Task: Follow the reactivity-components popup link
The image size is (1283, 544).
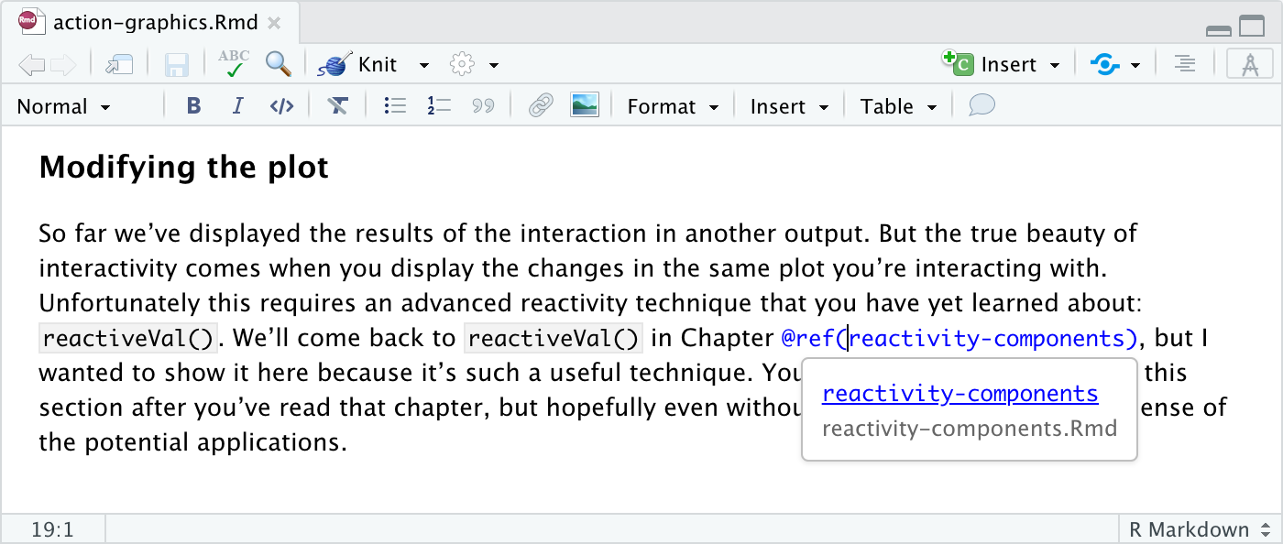Action: (x=960, y=394)
